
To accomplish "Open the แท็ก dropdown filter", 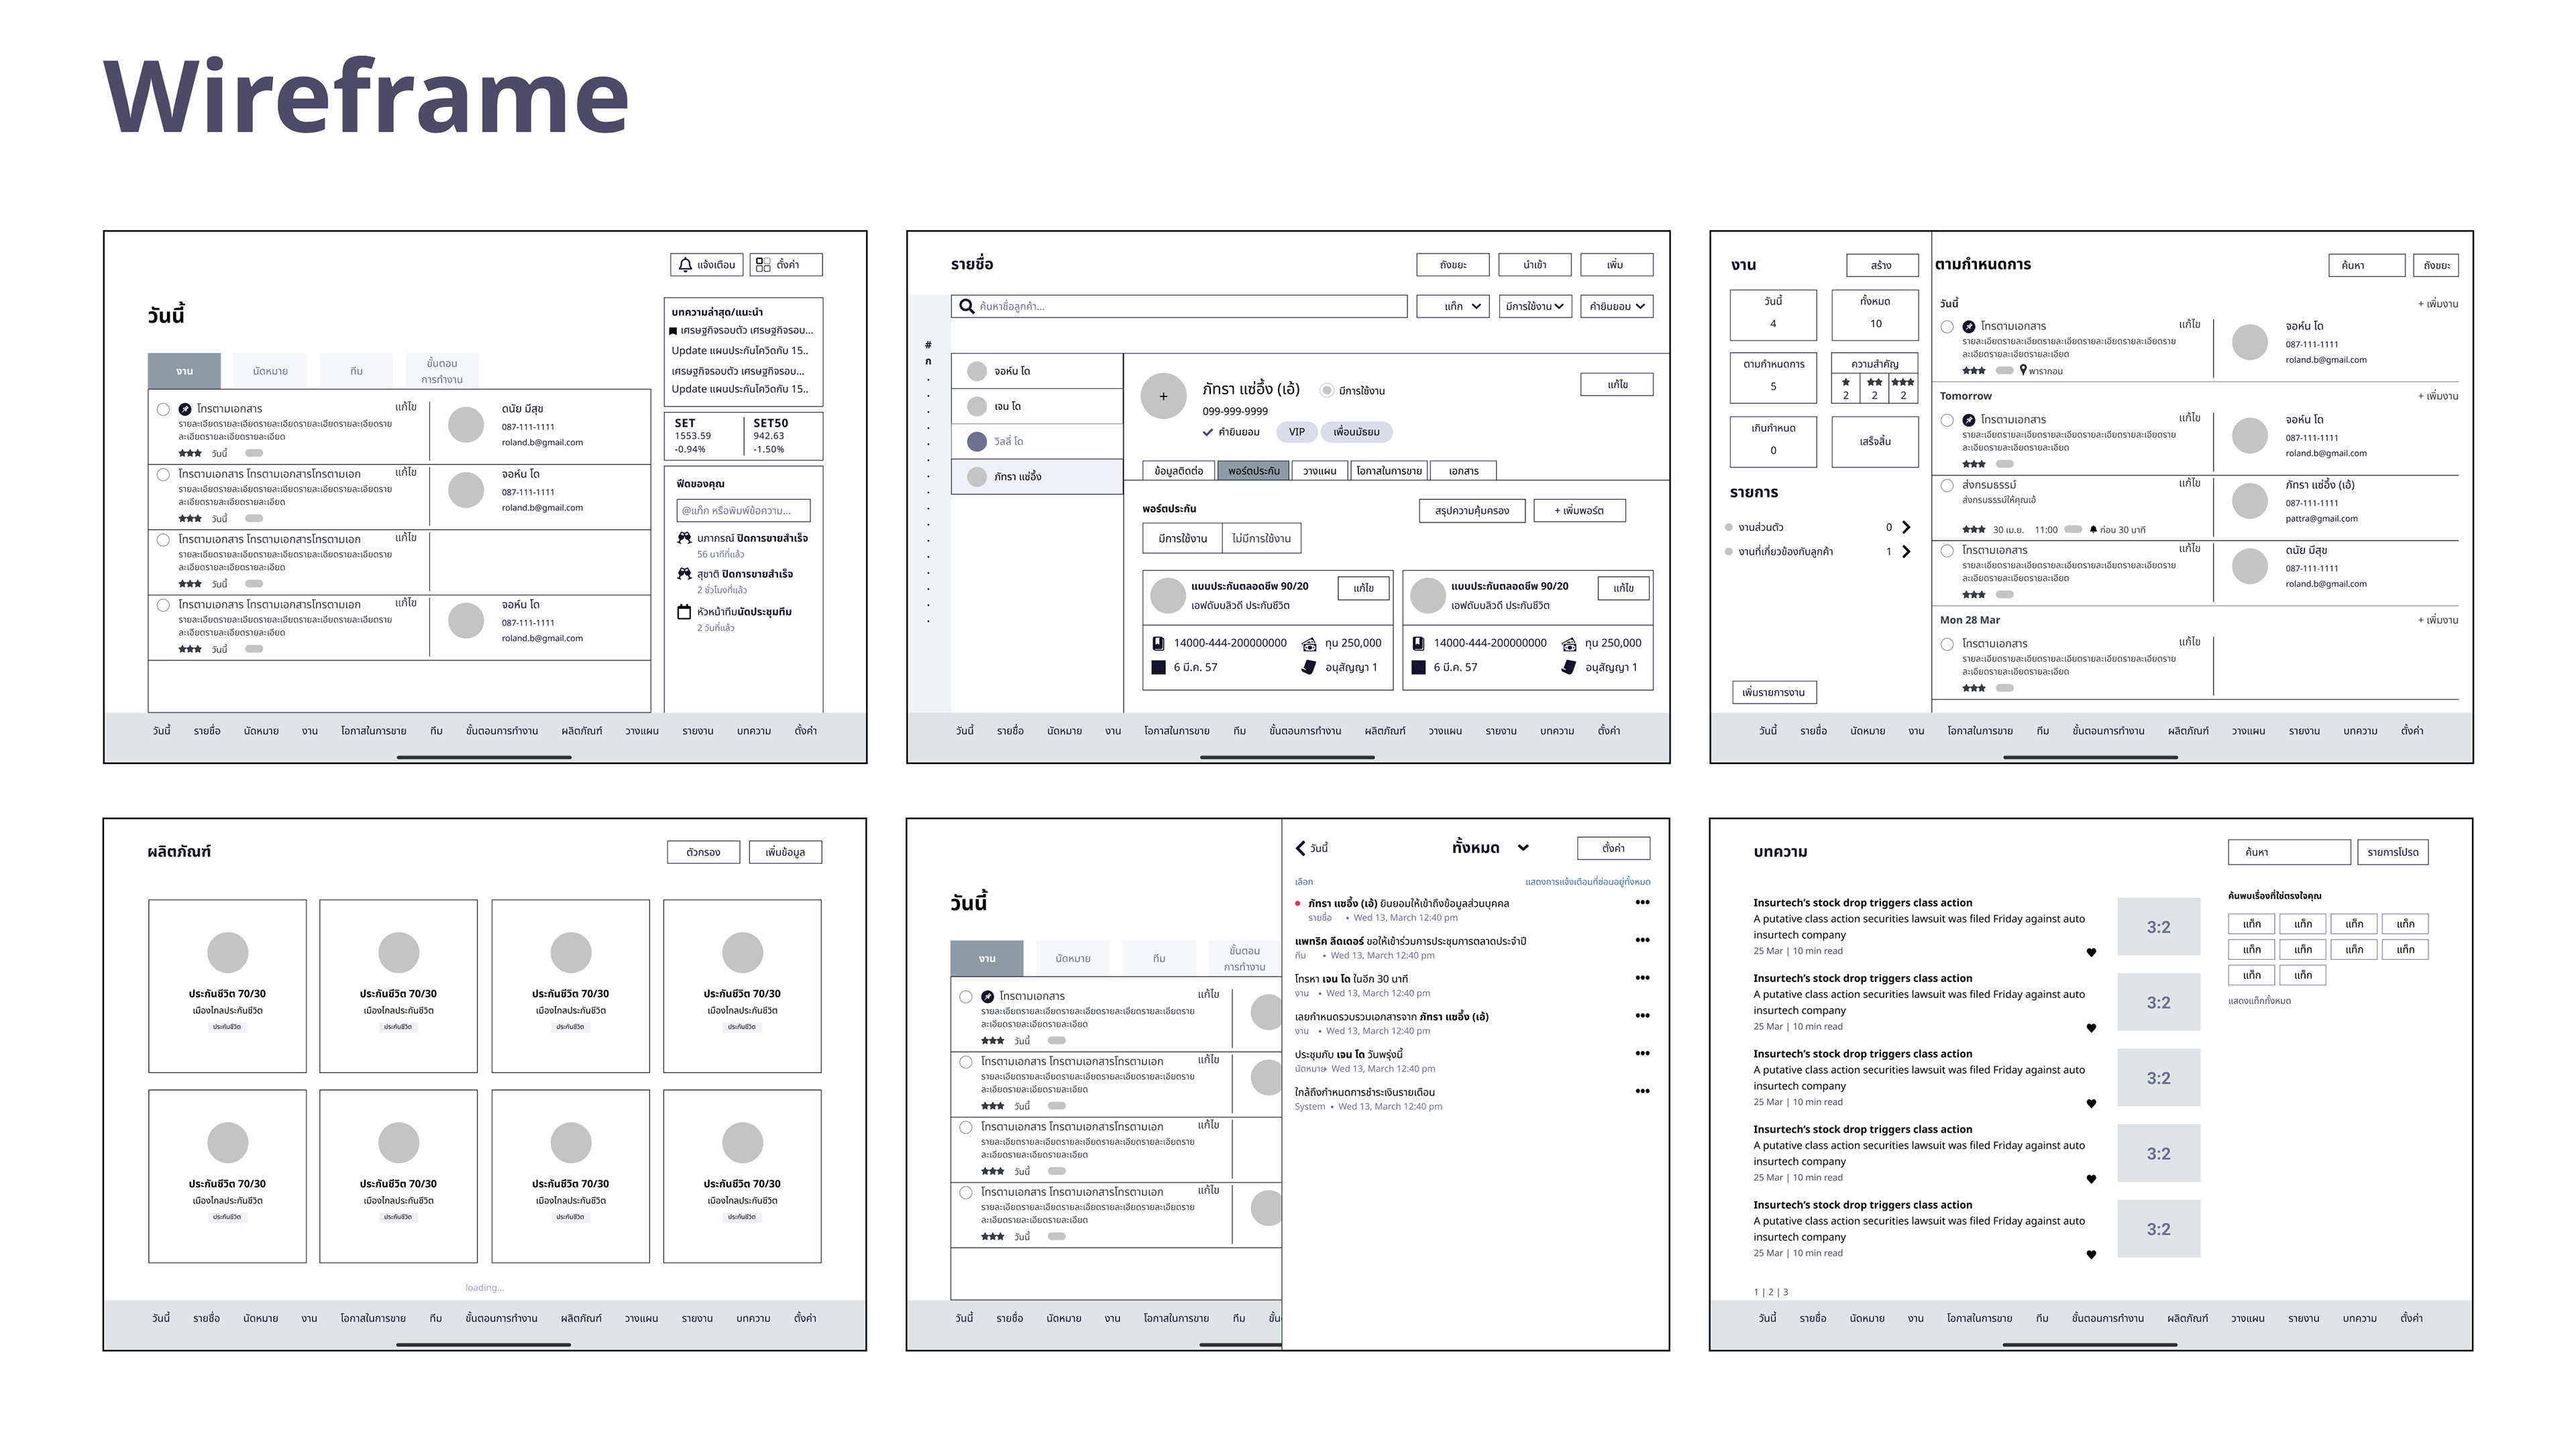I will click(1453, 306).
